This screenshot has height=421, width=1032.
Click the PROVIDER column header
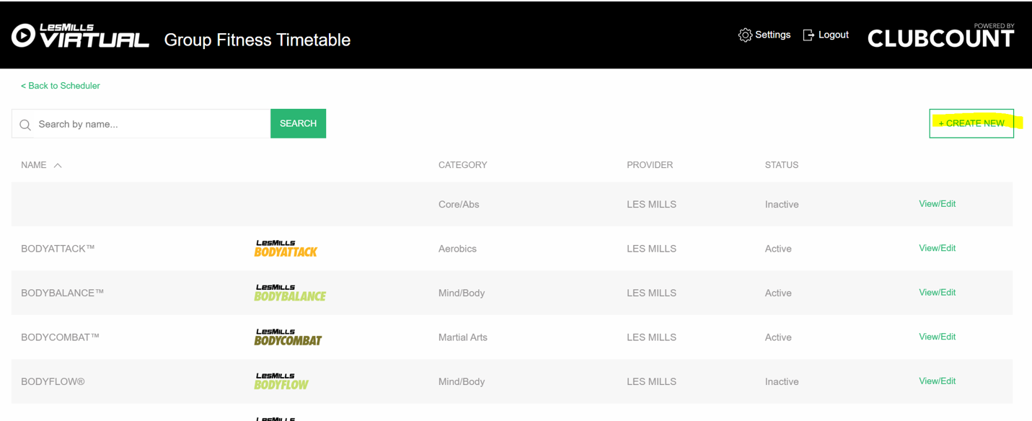(x=650, y=165)
